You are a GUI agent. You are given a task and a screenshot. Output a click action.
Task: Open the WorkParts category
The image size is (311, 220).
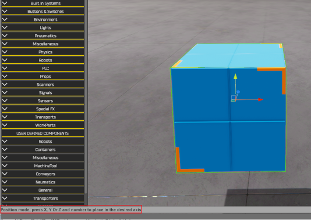pyautogui.click(x=43, y=125)
